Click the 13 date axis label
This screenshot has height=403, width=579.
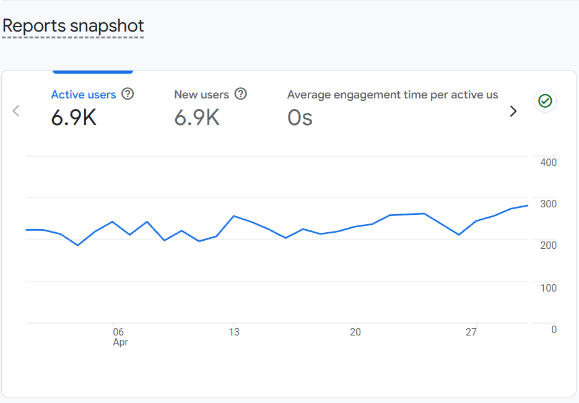pos(234,332)
